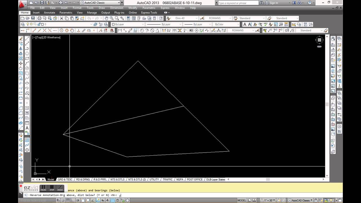This screenshot has width=361, height=203.
Task: Run spell check ABC icon
Action: click(x=266, y=25)
